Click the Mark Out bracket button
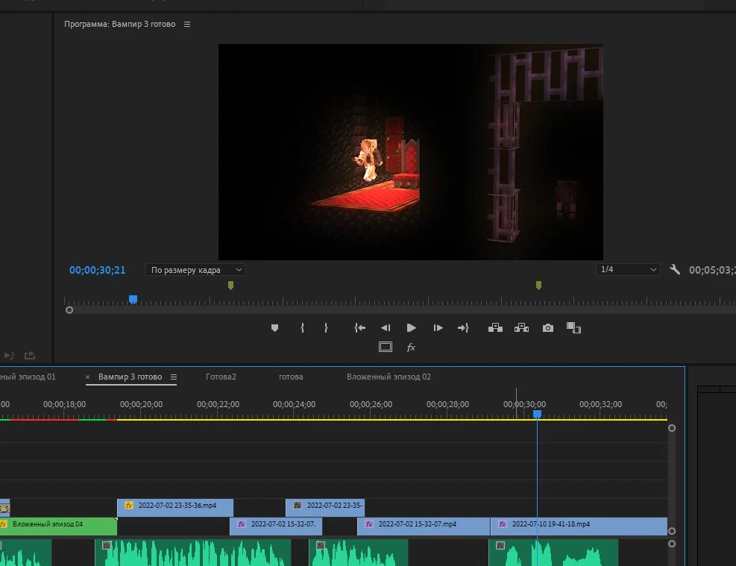 coord(326,328)
